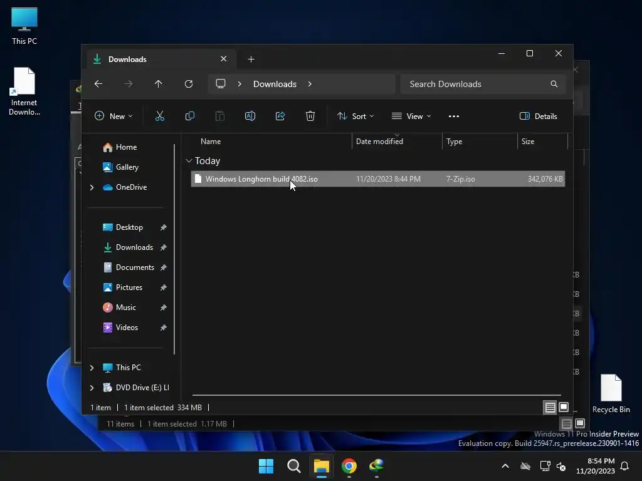Select the Downloads tab title

pos(127,59)
